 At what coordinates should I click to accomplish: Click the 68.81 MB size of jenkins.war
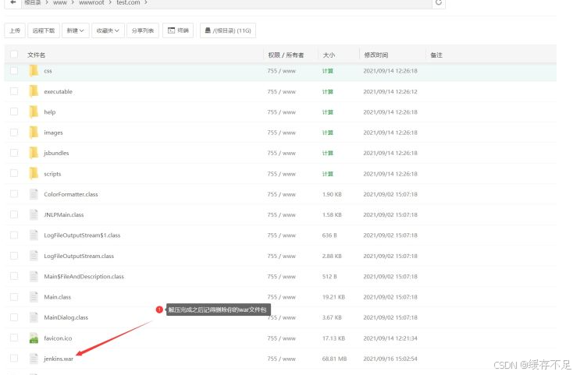[x=334, y=359]
